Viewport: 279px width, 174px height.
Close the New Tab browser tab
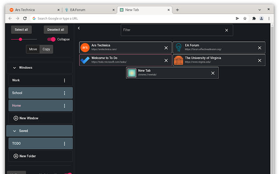pyautogui.click(x=169, y=10)
